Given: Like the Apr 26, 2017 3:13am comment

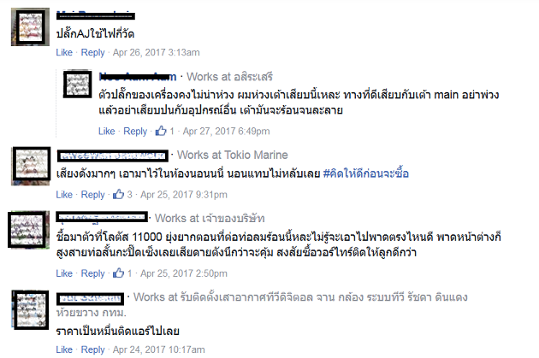Looking at the screenshot, I should pyautogui.click(x=64, y=52).
